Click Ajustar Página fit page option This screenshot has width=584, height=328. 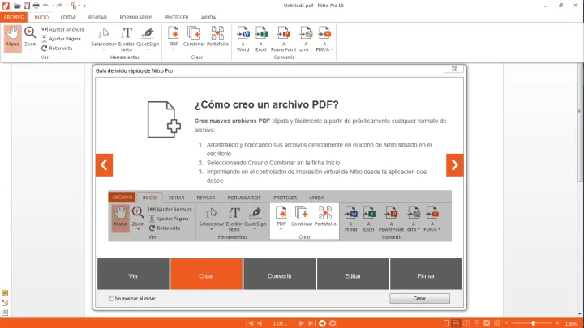click(x=61, y=39)
